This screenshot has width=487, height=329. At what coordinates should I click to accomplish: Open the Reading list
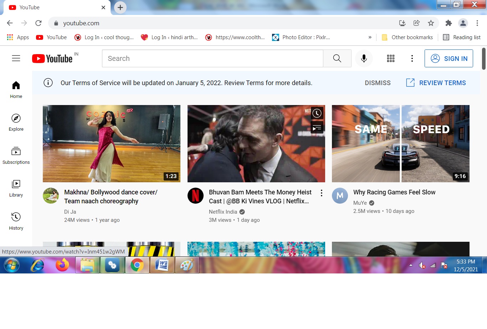pos(462,37)
